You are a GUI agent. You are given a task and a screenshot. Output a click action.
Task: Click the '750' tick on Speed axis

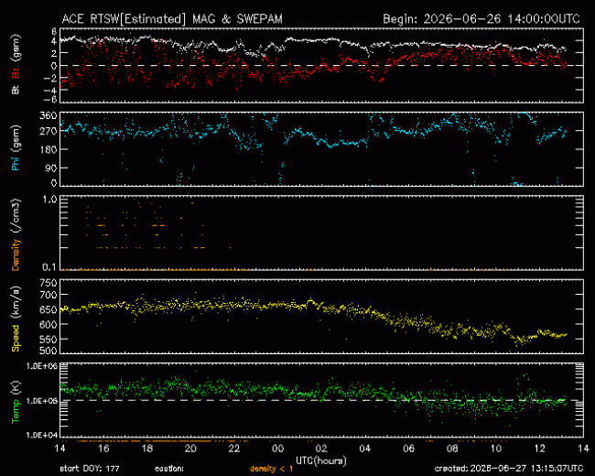49,283
